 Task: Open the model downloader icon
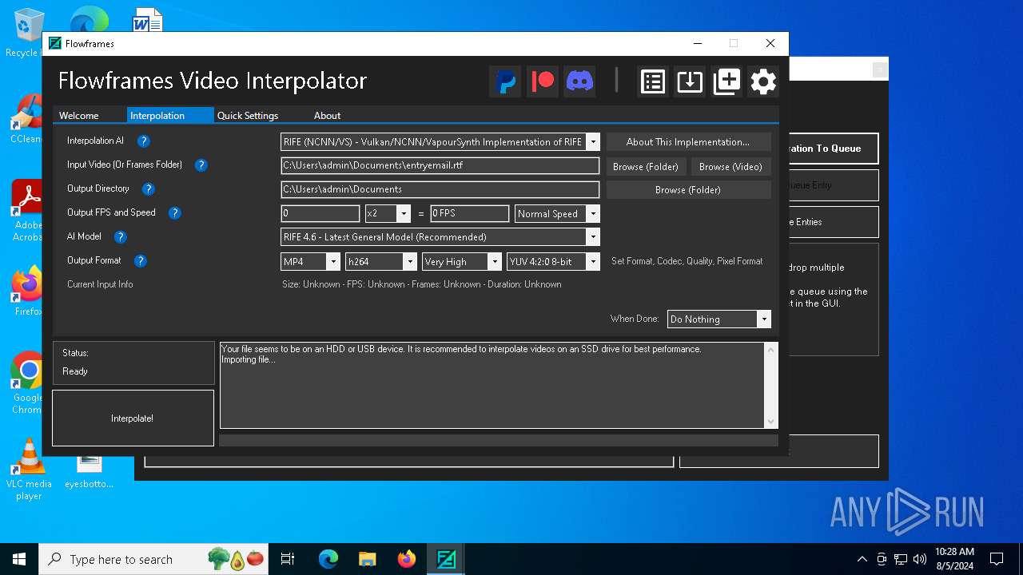(x=690, y=81)
